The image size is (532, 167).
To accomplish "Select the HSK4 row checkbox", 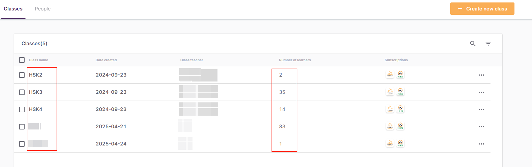I will point(22,109).
